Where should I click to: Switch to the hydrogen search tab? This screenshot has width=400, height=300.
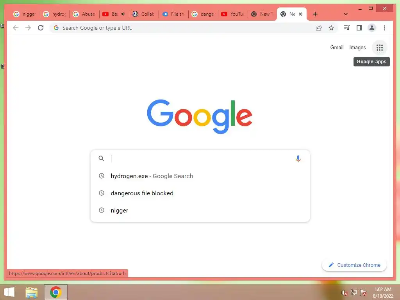click(x=55, y=14)
